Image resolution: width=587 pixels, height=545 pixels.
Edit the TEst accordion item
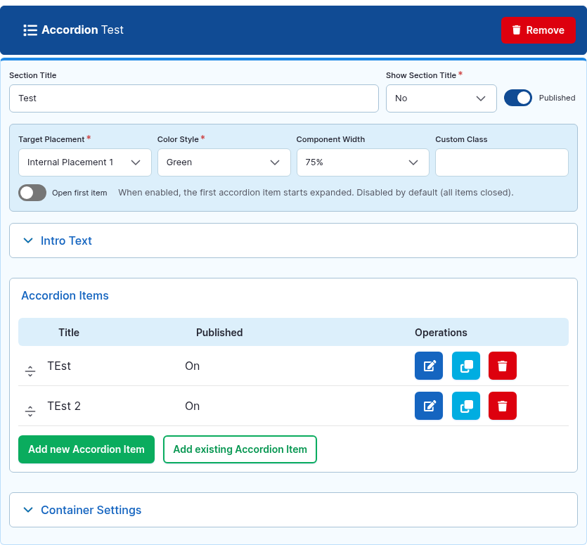click(x=429, y=366)
